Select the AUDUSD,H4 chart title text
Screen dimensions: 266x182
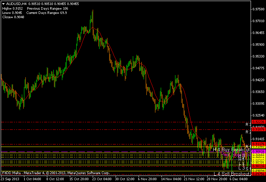[16, 4]
